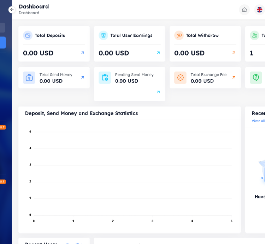Click the Total Send Money bag icon
Image resolution: width=265 pixels, height=244 pixels.
[x=29, y=77]
